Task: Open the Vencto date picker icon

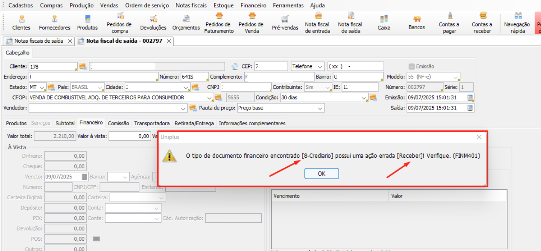Action: (85, 177)
